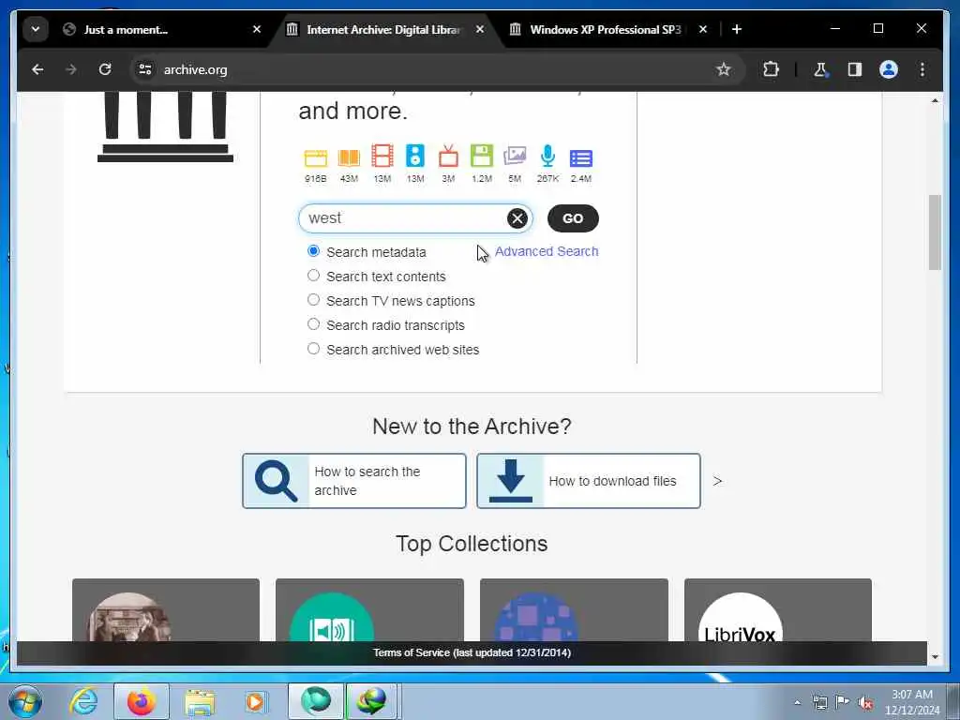Open the TV icon labeled 3M
This screenshot has height=720, width=960.
448,157
